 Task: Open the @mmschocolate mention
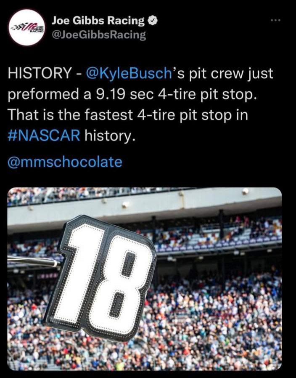[x=65, y=162]
